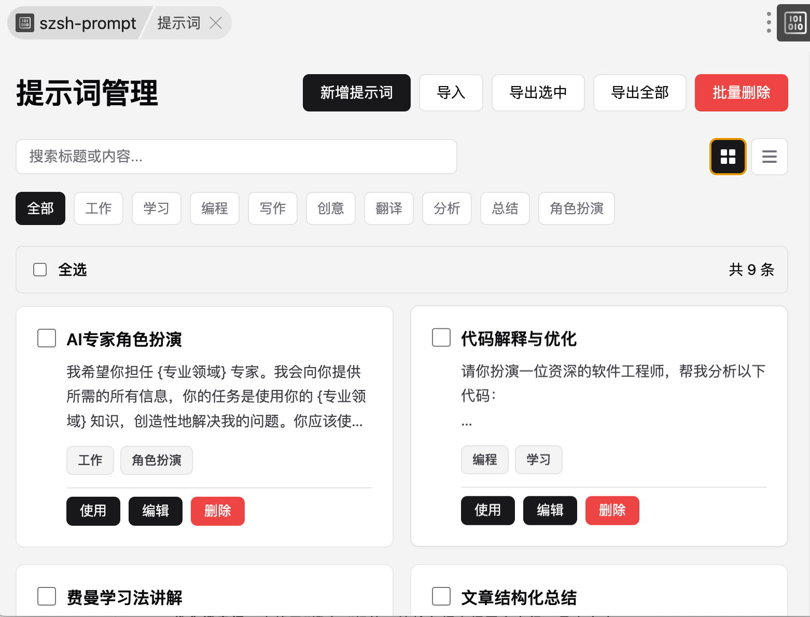Click the szsh-prompt app icon in tab
Screen dimensions: 810x617
pos(24,23)
